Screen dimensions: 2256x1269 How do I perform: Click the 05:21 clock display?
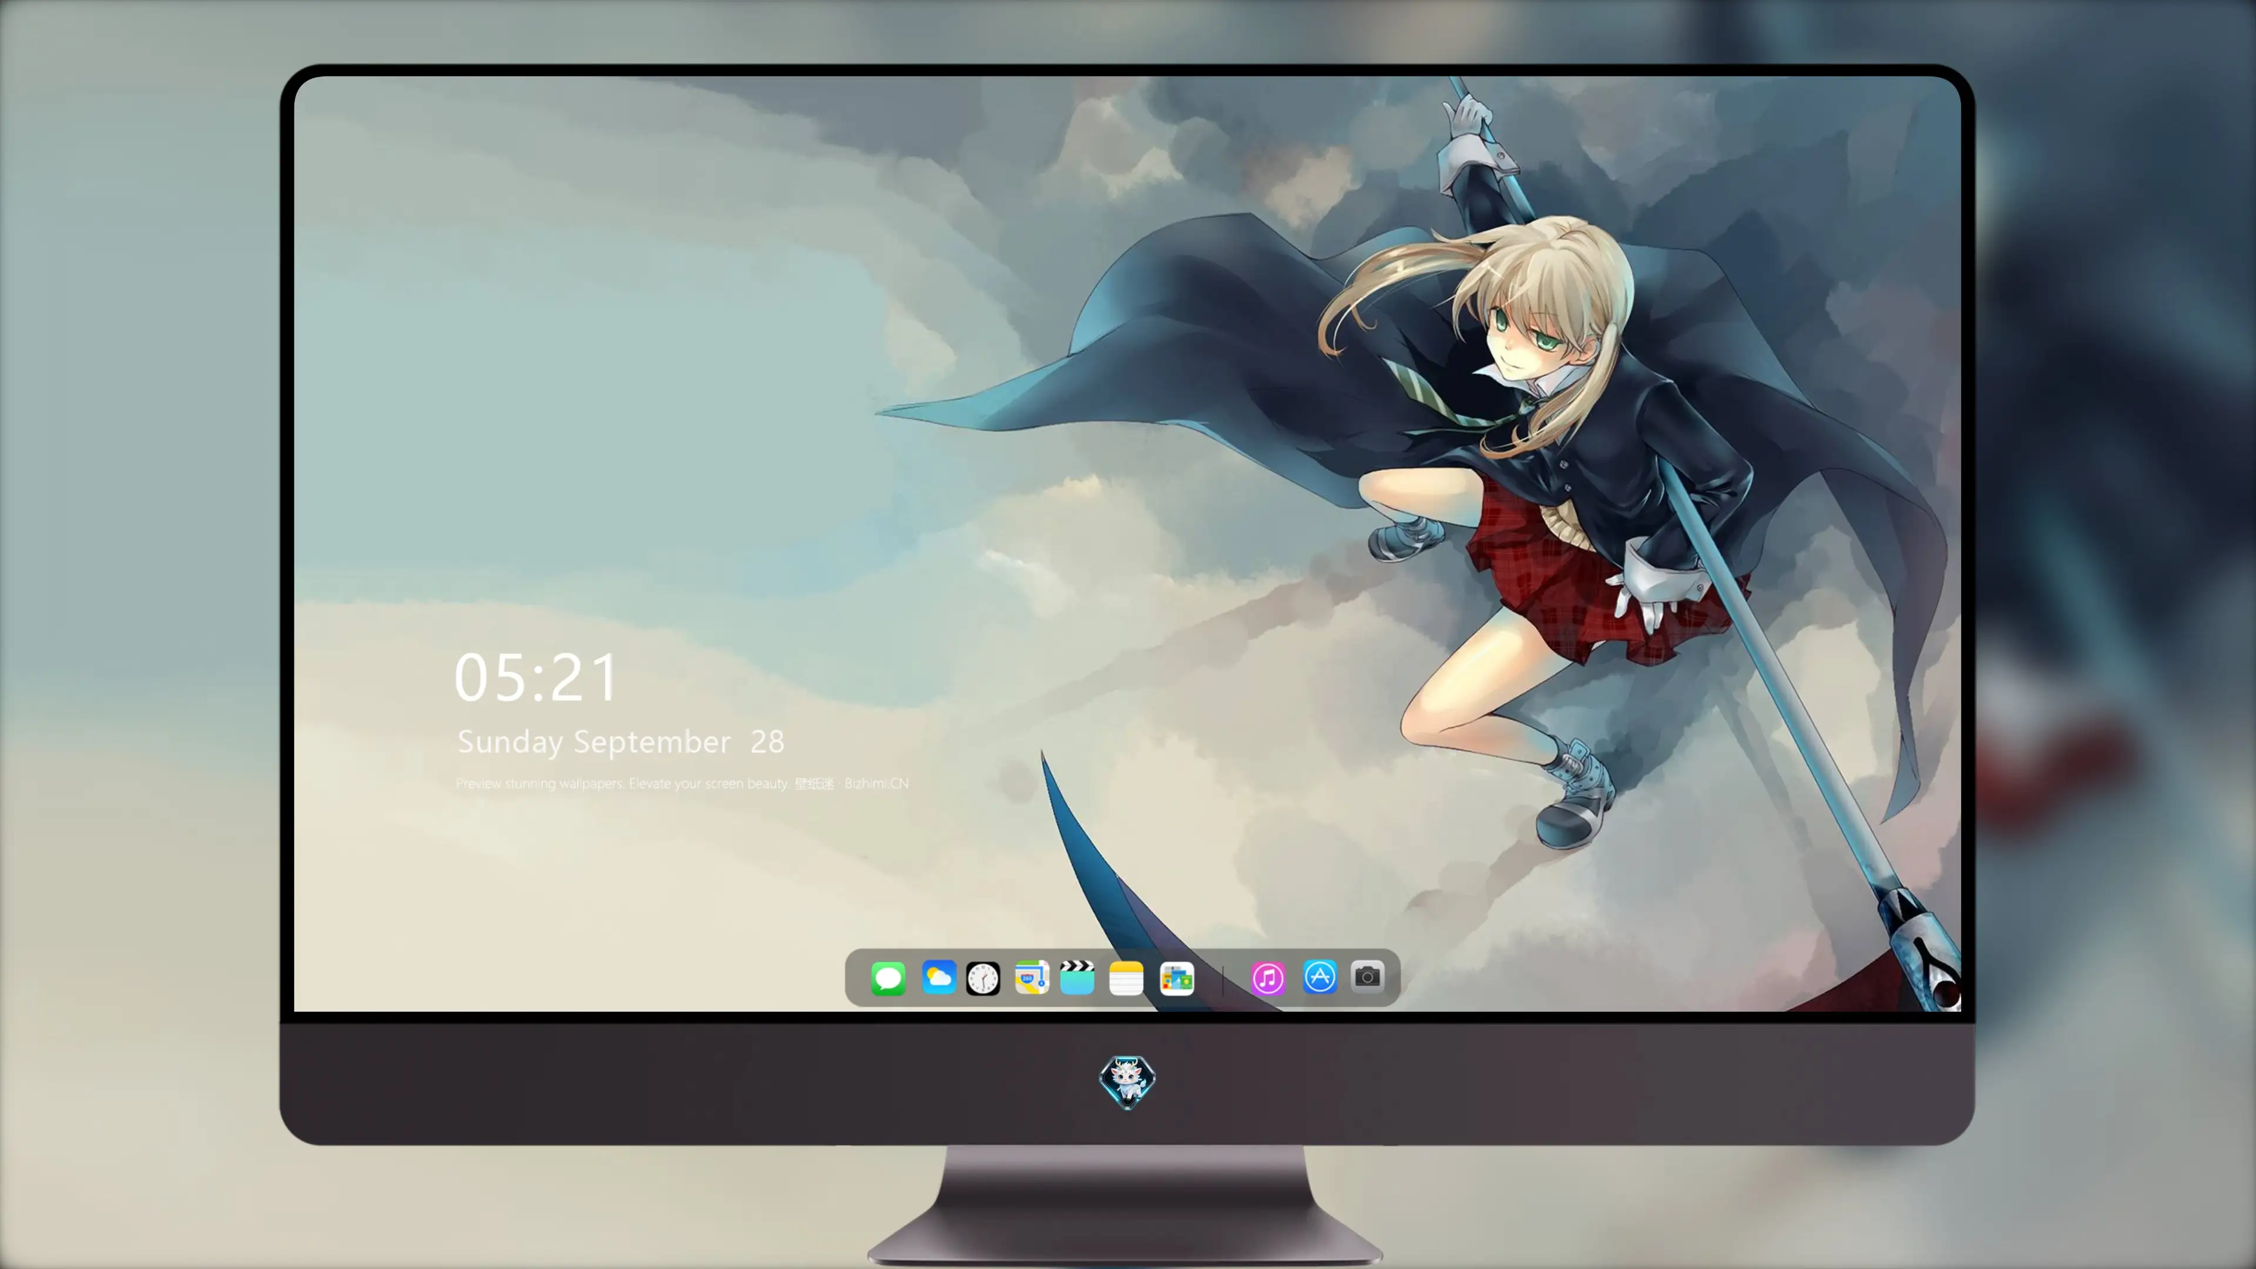tap(536, 678)
